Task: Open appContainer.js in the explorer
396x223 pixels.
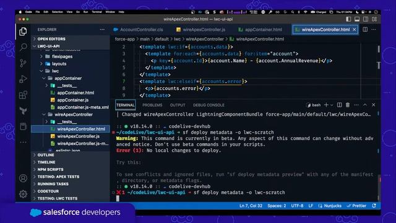Action: [x=71, y=100]
